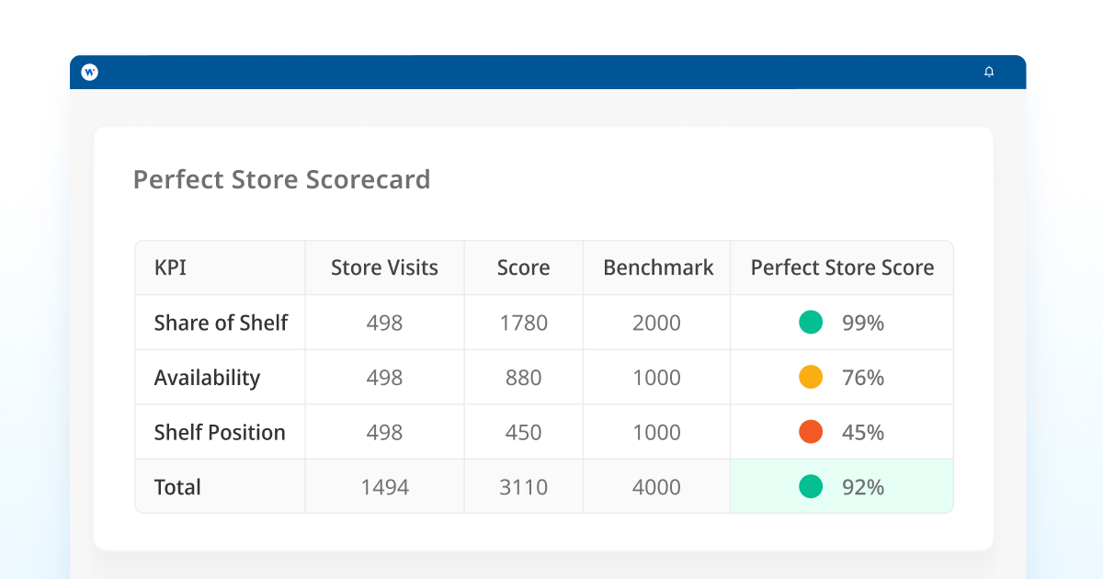1103x579 pixels.
Task: Open the notifications bell
Action: click(989, 72)
